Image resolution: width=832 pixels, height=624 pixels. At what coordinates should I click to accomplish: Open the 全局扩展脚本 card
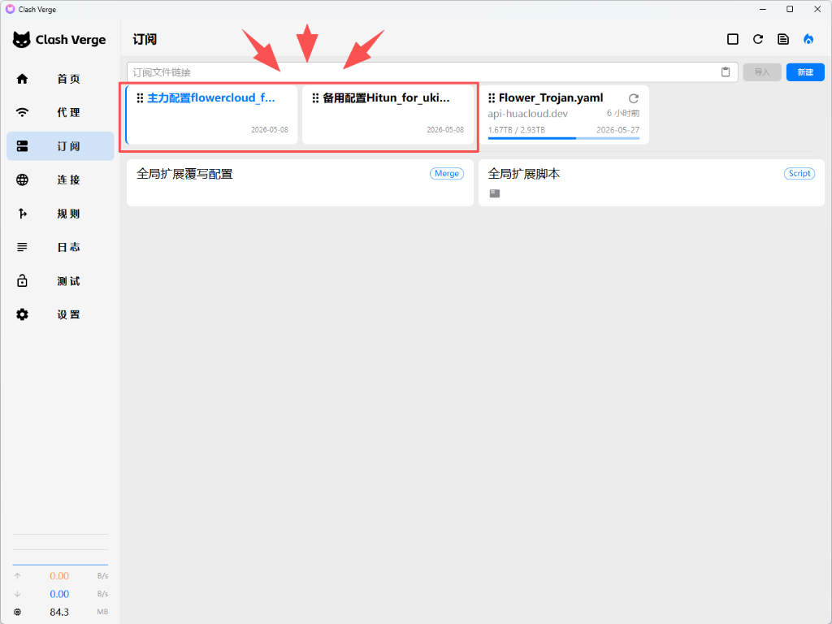coord(652,183)
